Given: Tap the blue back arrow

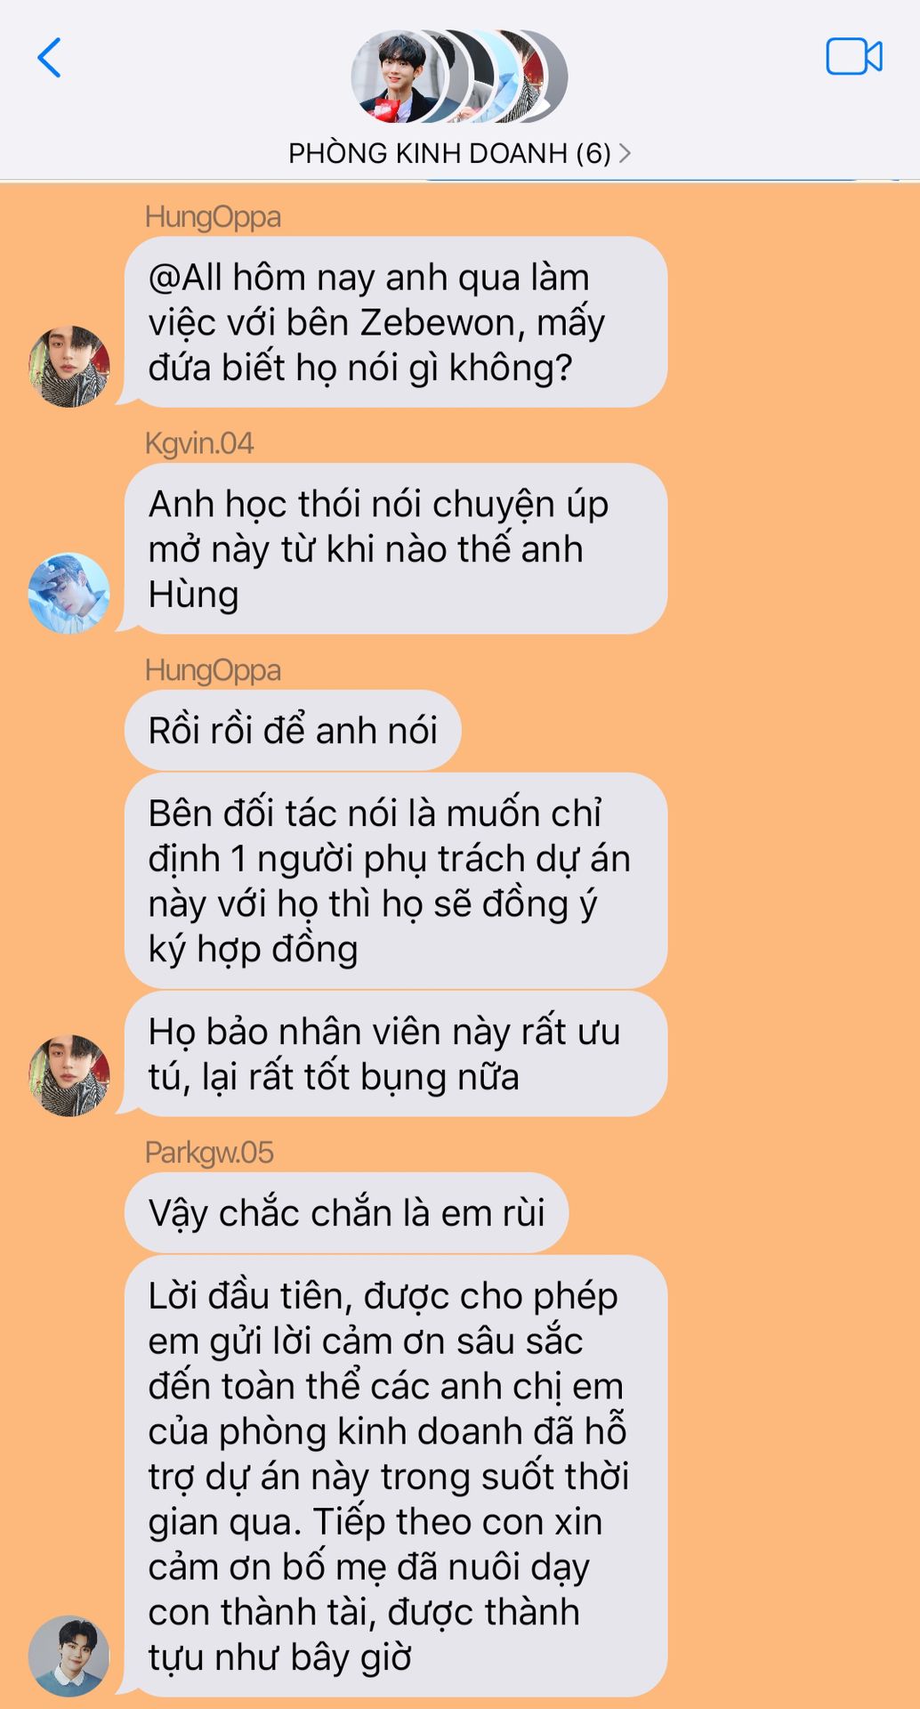Looking at the screenshot, I should pos(50,58).
